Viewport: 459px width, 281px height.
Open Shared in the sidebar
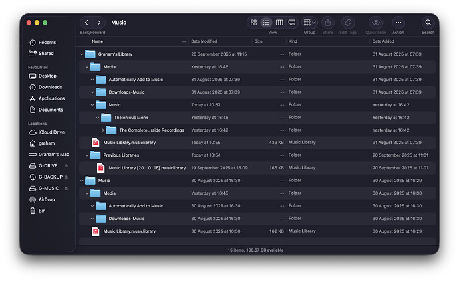[41, 54]
